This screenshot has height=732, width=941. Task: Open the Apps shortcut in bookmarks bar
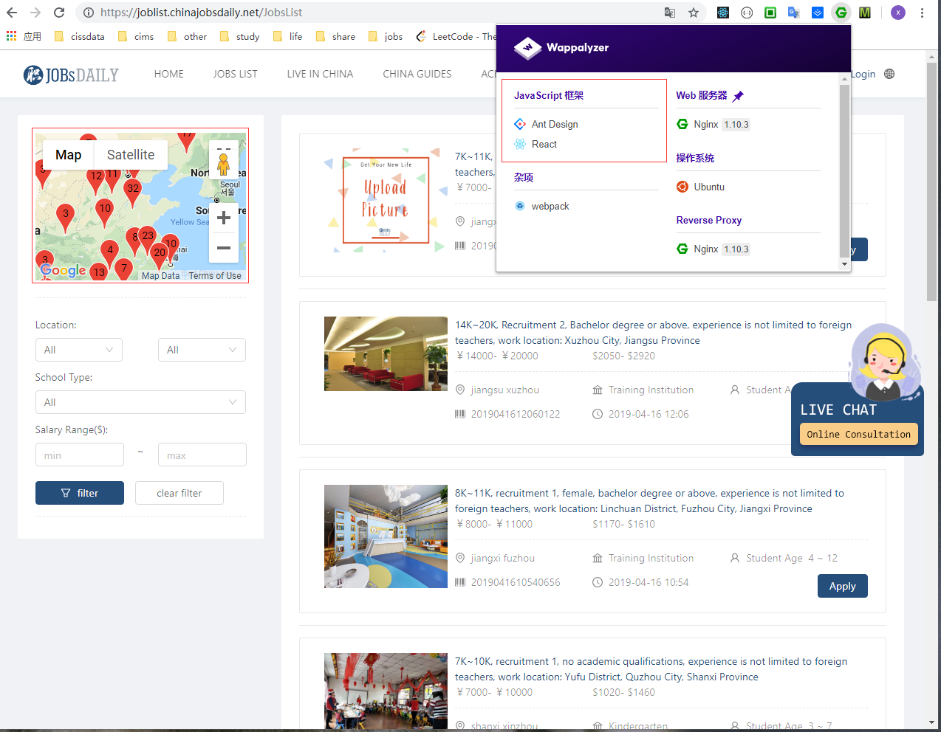tap(24, 36)
